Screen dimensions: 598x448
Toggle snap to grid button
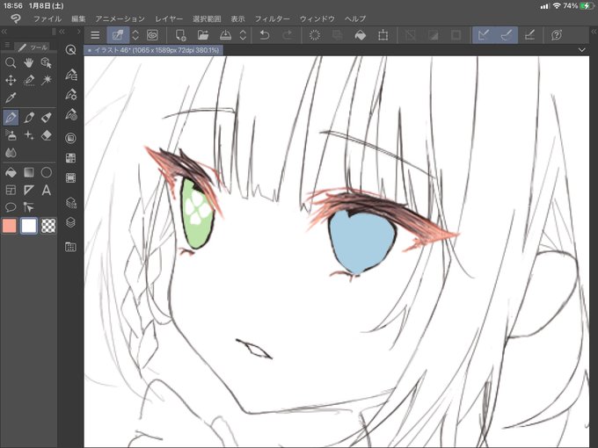(529, 35)
